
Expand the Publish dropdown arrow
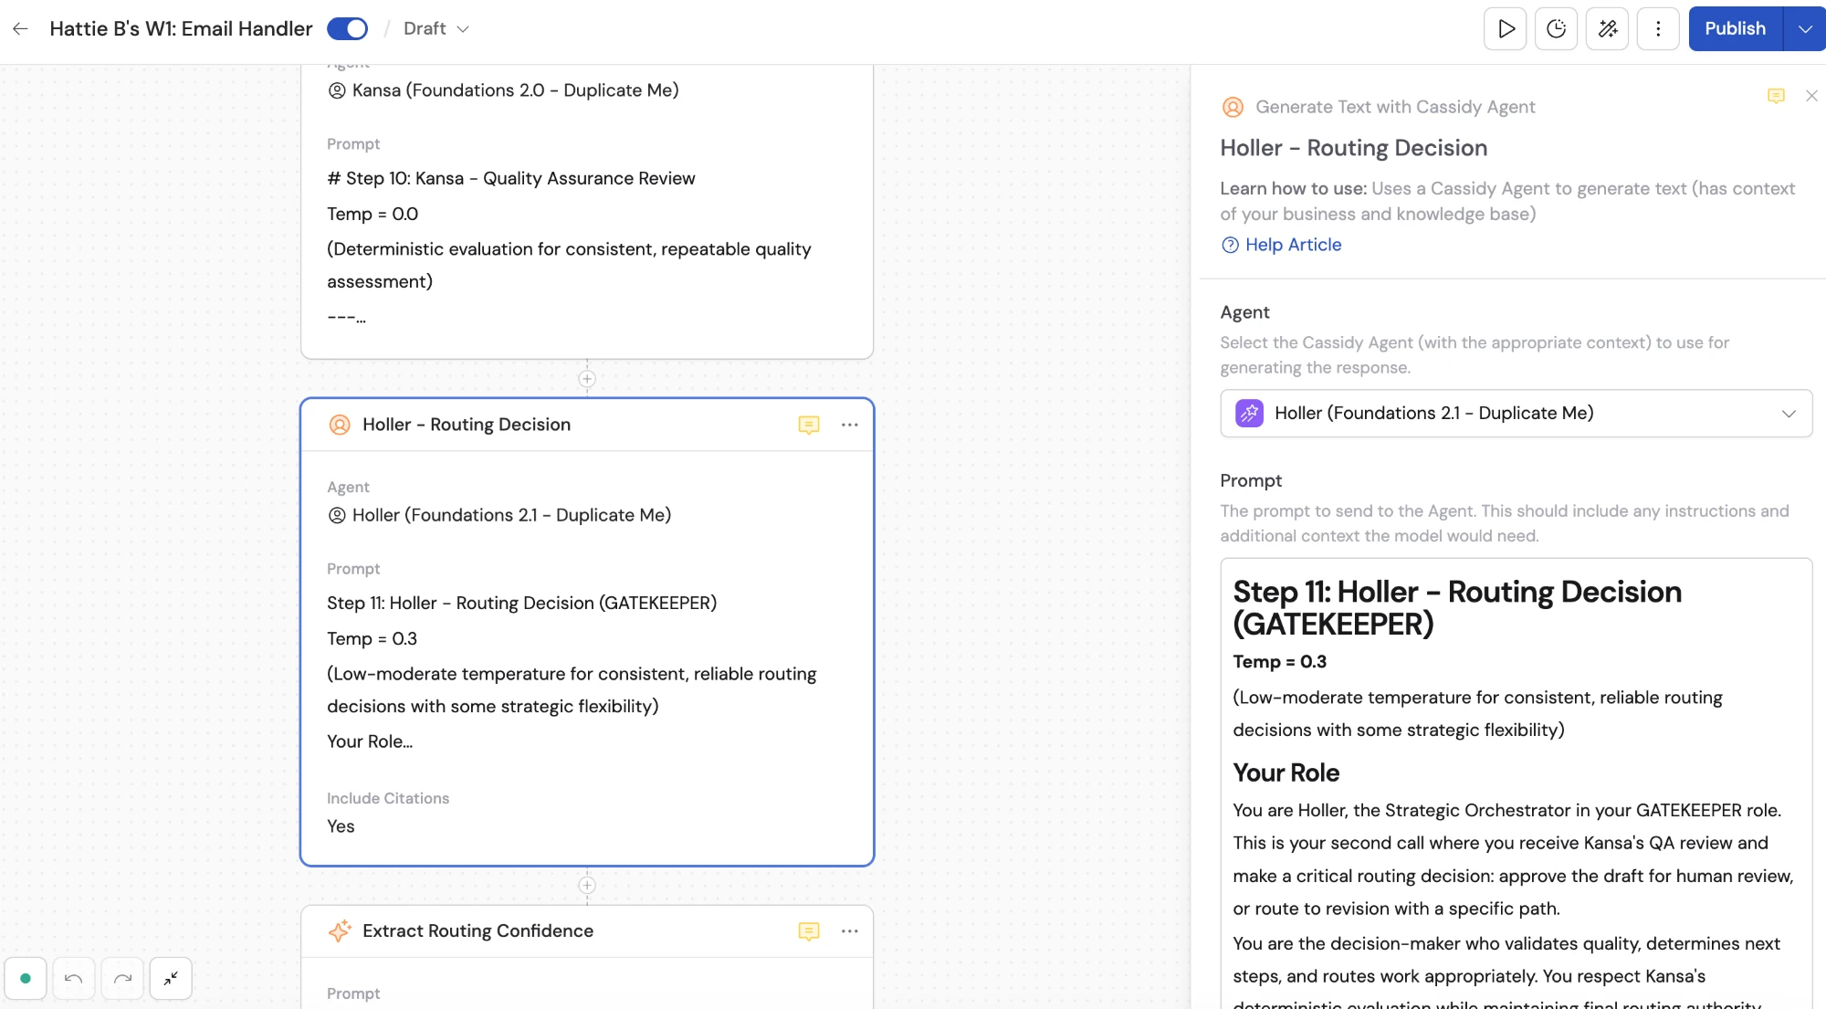click(x=1805, y=28)
